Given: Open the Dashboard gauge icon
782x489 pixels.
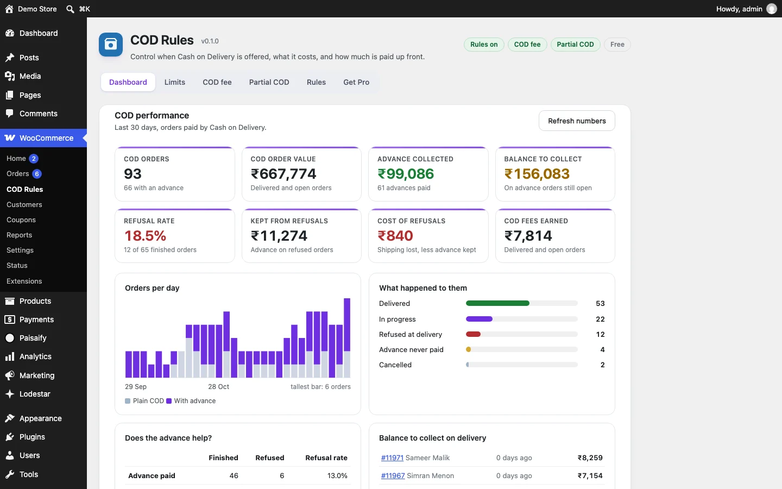Looking at the screenshot, I should click(x=10, y=33).
